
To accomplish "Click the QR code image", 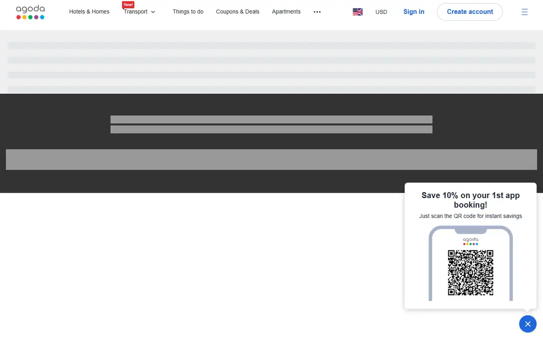I will [470, 272].
